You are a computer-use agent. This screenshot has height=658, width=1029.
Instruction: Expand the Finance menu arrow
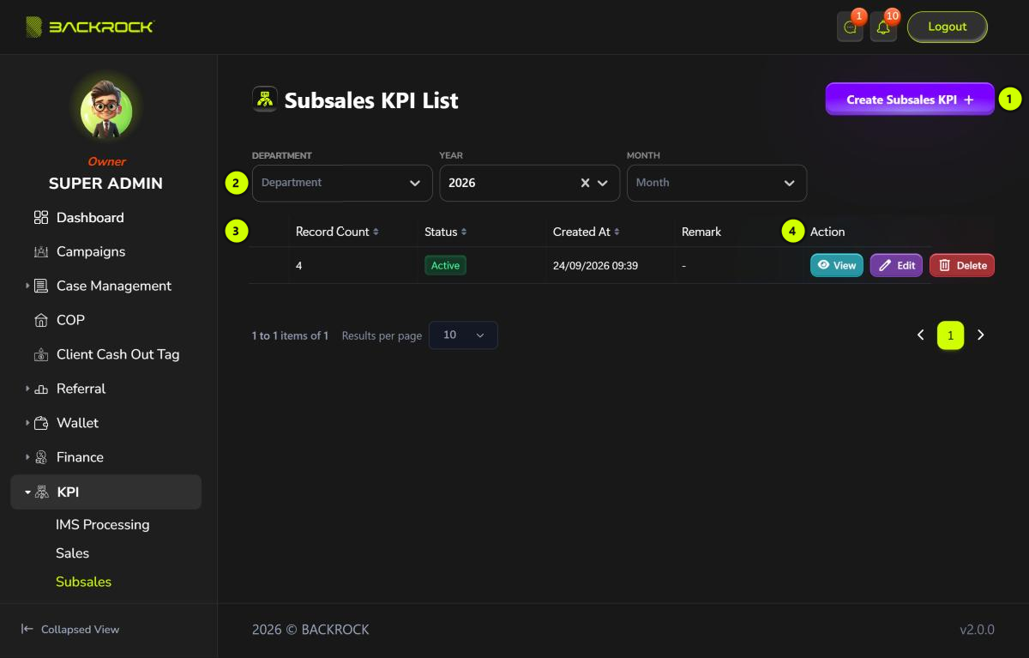tap(27, 457)
